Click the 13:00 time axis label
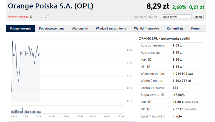This screenshot has height=122, width=215. coord(66,117)
